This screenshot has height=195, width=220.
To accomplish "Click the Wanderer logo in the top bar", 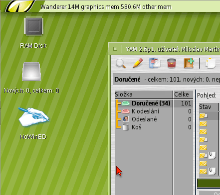I will 20,6.
